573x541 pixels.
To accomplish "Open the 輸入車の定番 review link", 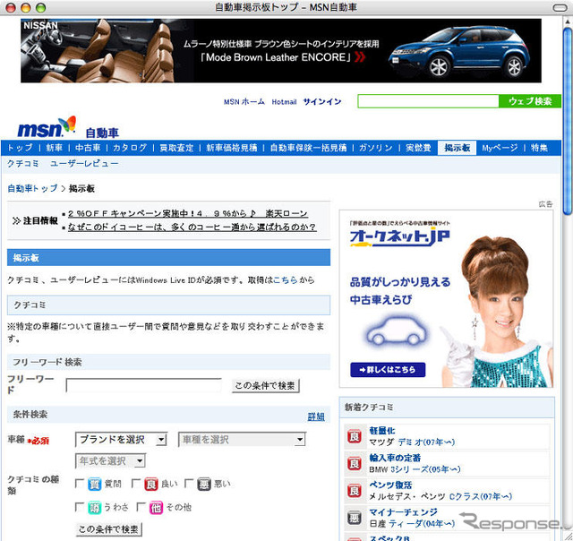I will click(395, 458).
